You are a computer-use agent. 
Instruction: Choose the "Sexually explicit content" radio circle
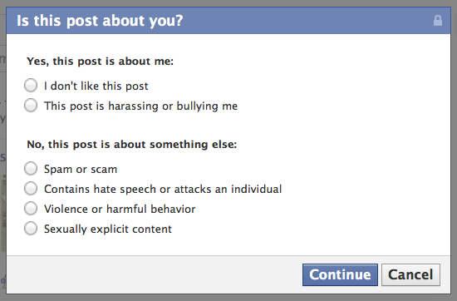tap(31, 229)
